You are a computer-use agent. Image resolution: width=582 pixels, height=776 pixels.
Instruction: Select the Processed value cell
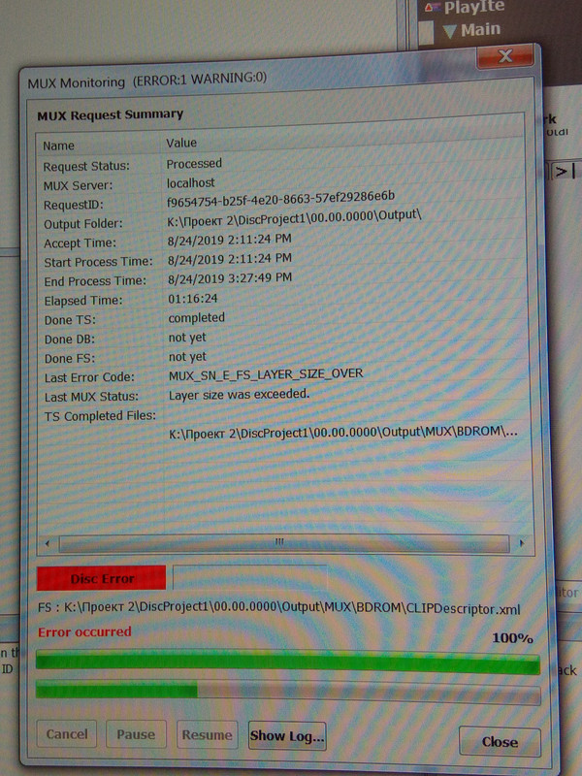(194, 163)
